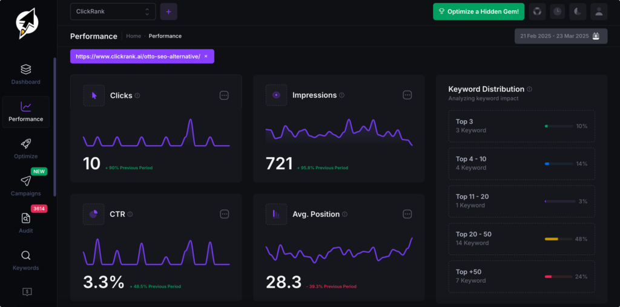Click the green Top 3 progress bar
This screenshot has height=307, width=620.
(x=559, y=126)
